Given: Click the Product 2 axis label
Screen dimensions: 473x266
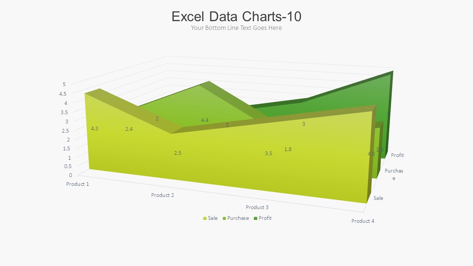Looking at the screenshot, I should (163, 195).
